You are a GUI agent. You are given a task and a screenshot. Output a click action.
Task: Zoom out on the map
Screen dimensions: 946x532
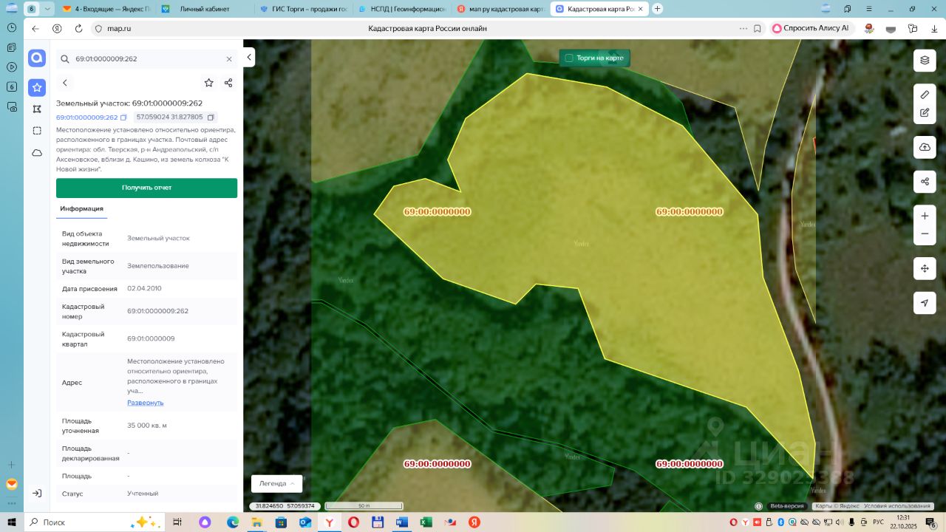coord(925,234)
